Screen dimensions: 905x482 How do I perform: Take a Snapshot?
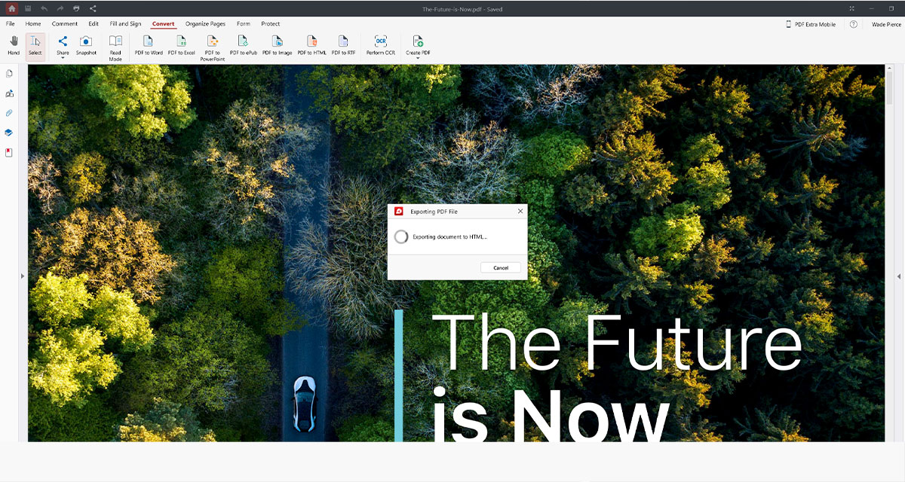click(86, 41)
